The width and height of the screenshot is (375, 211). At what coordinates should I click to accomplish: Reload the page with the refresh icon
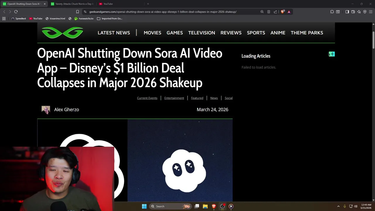[x=16, y=12]
